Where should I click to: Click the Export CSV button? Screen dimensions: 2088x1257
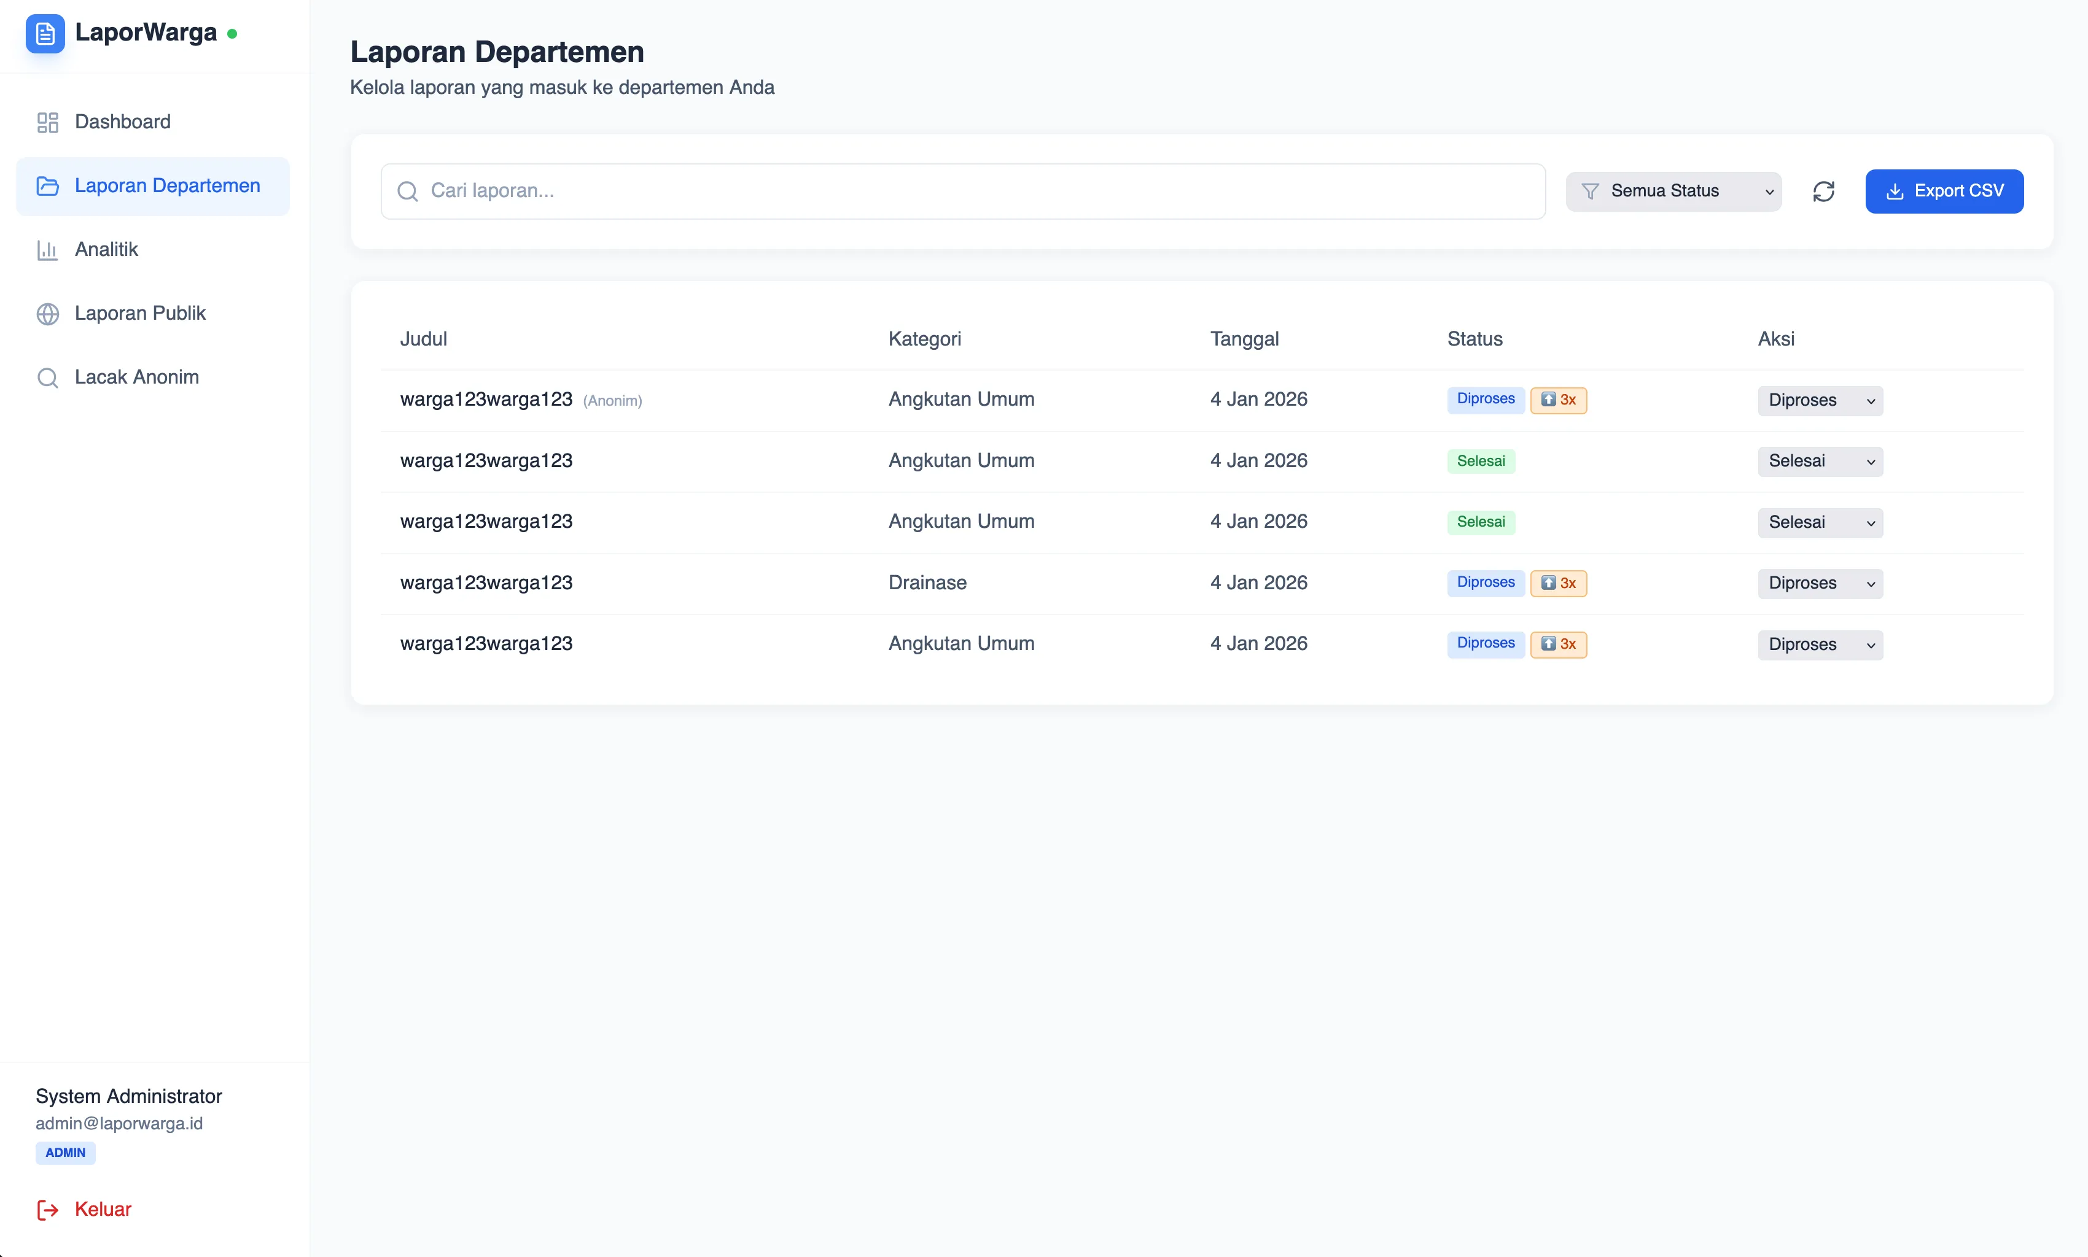tap(1944, 191)
